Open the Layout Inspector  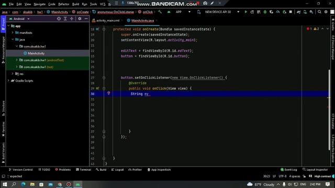pyautogui.click(x=315, y=170)
